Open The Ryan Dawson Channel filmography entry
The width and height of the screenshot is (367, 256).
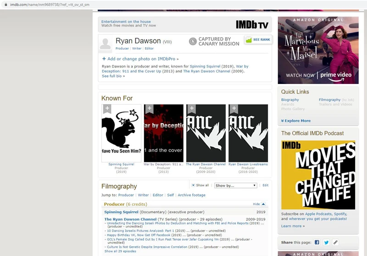click(130, 219)
